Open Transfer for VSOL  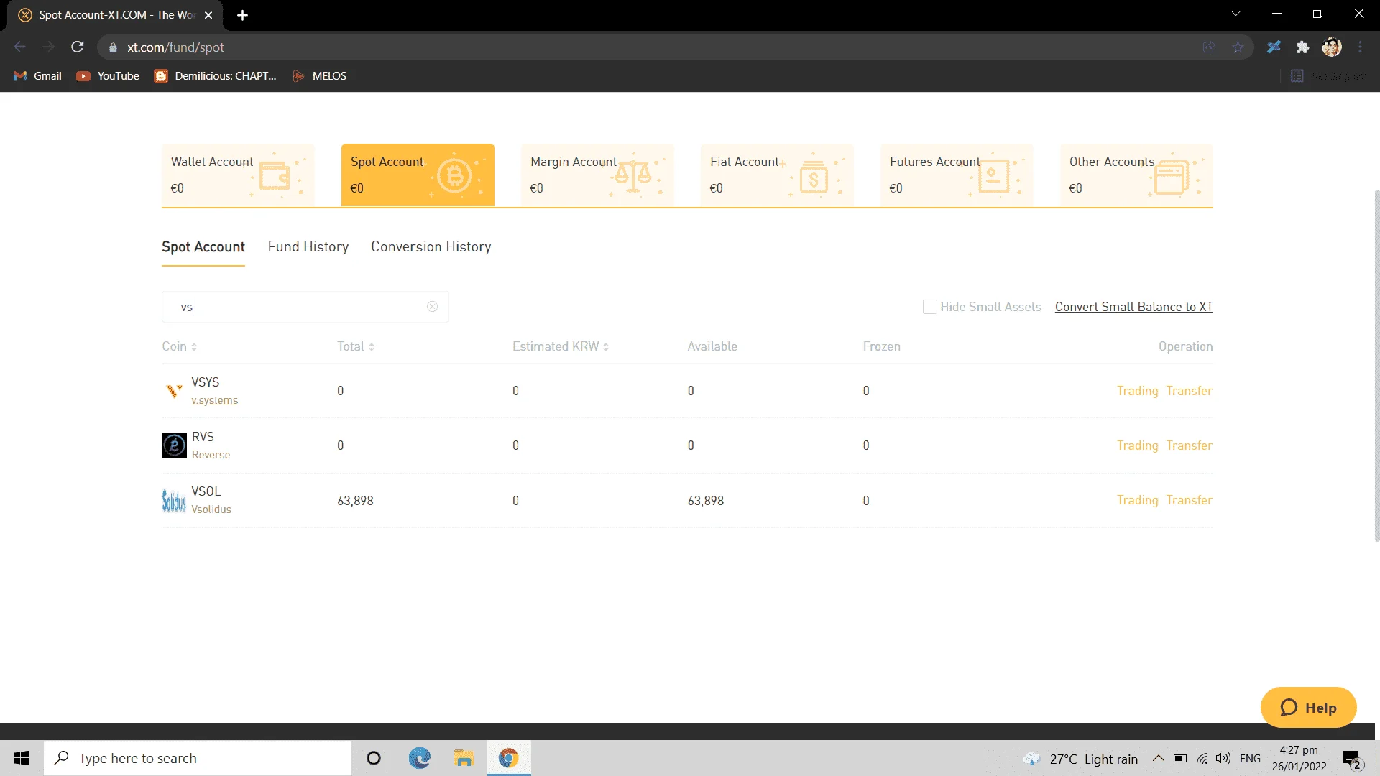coord(1190,500)
